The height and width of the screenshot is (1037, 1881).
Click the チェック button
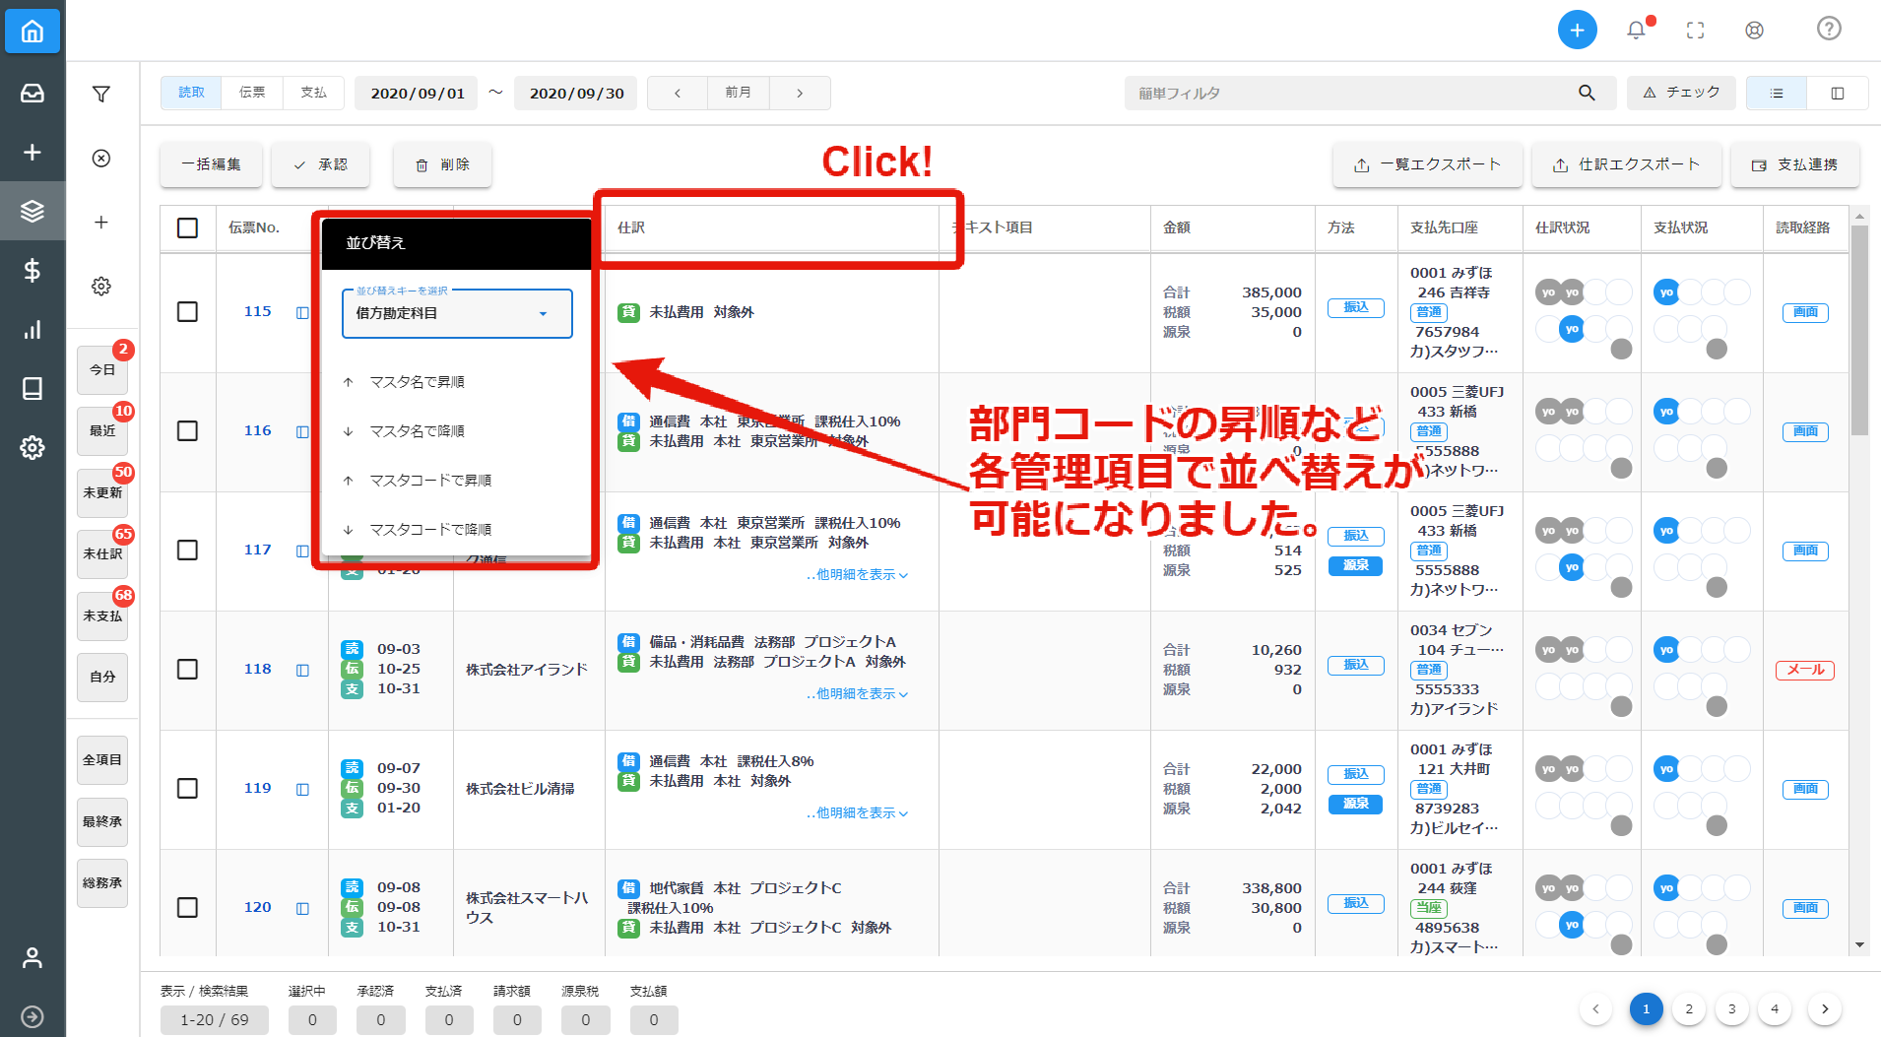(1681, 93)
